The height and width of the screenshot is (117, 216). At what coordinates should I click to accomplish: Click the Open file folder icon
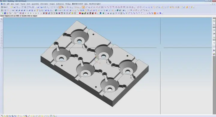pyautogui.click(x=12, y=7)
